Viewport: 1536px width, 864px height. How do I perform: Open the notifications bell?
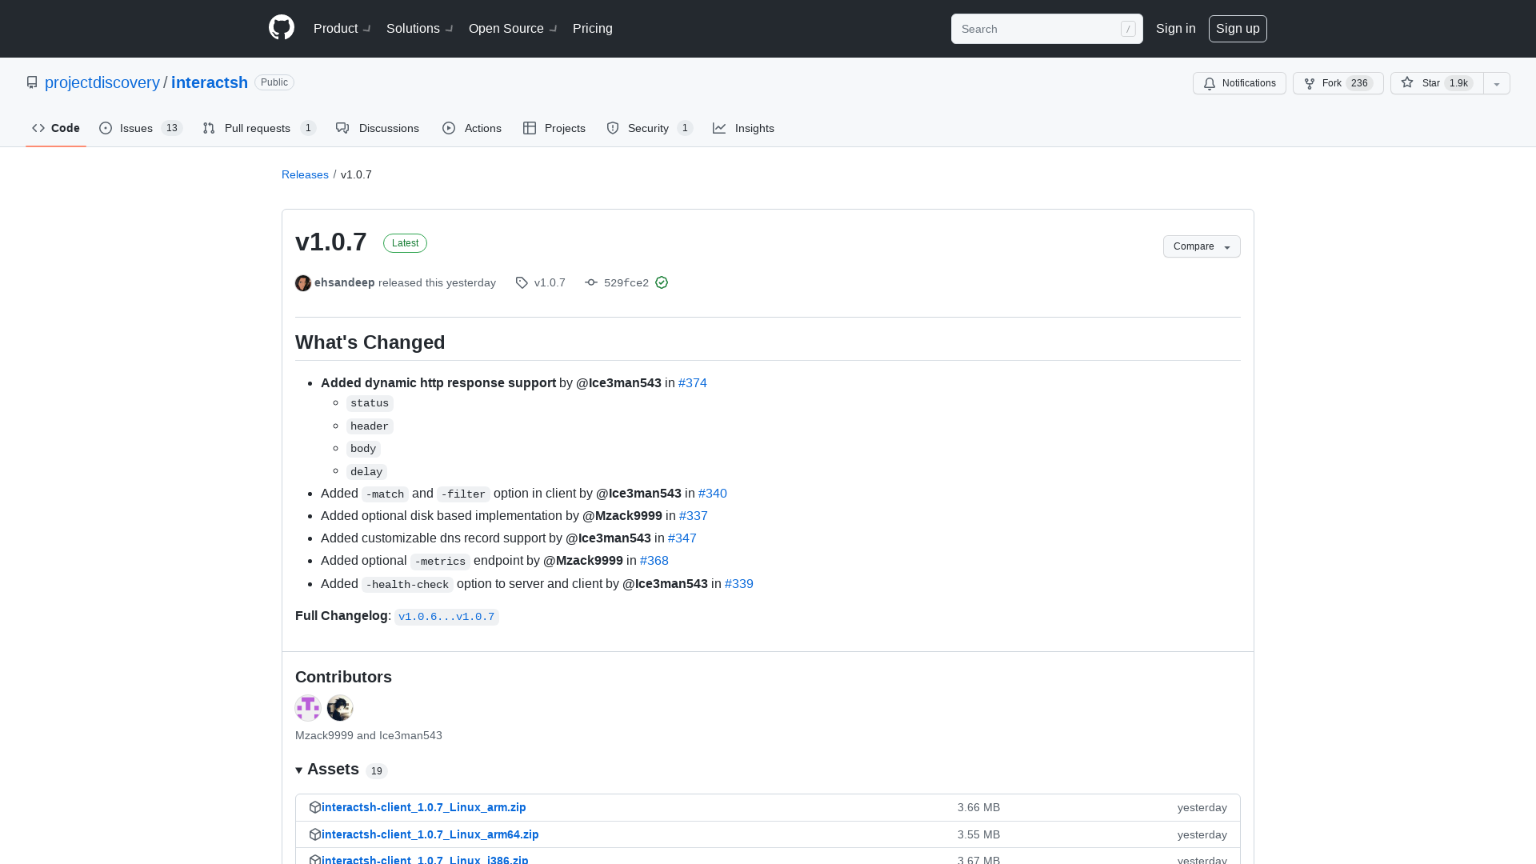click(1210, 83)
